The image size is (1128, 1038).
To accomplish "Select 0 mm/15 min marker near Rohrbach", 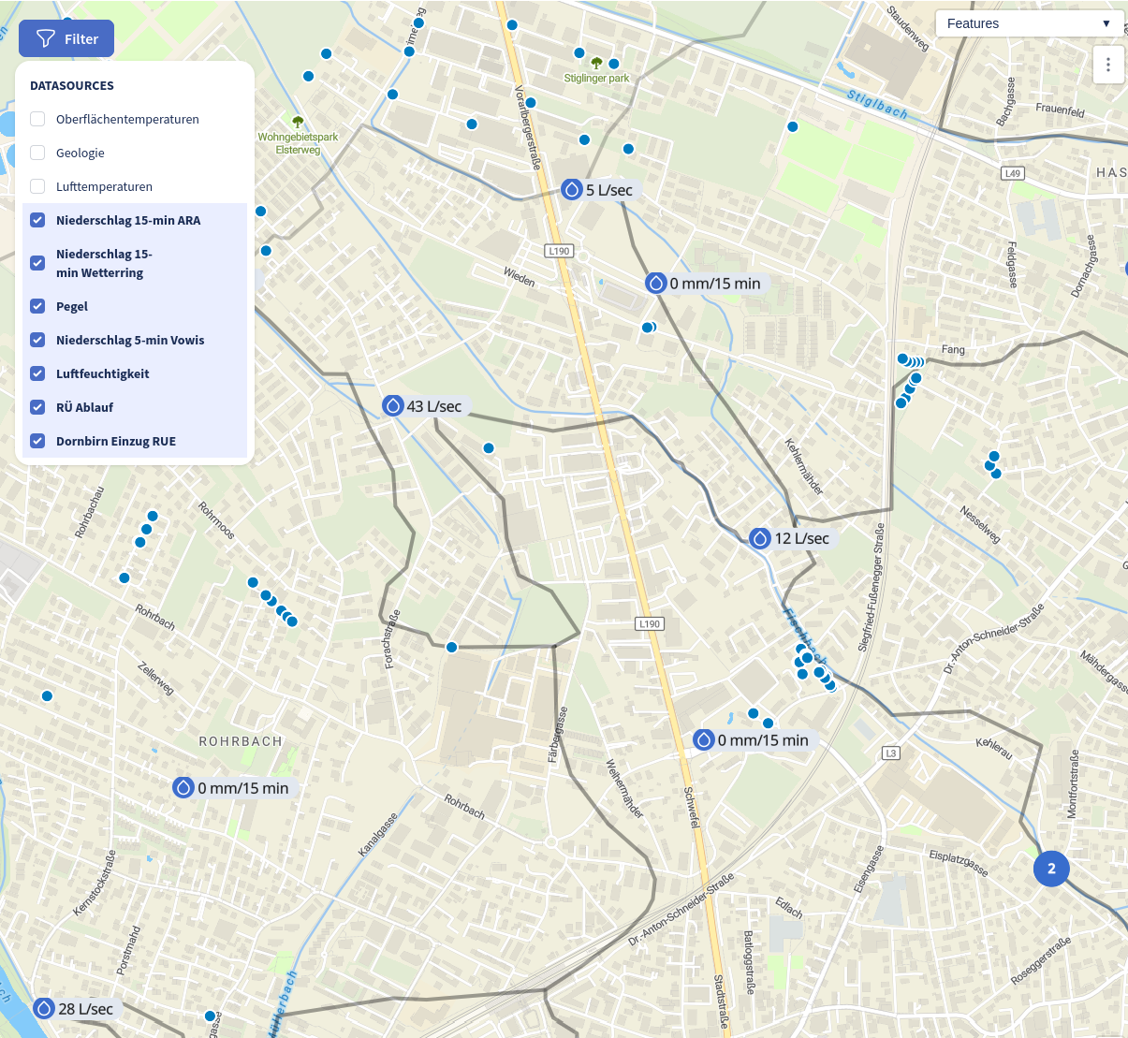I will pyautogui.click(x=183, y=788).
